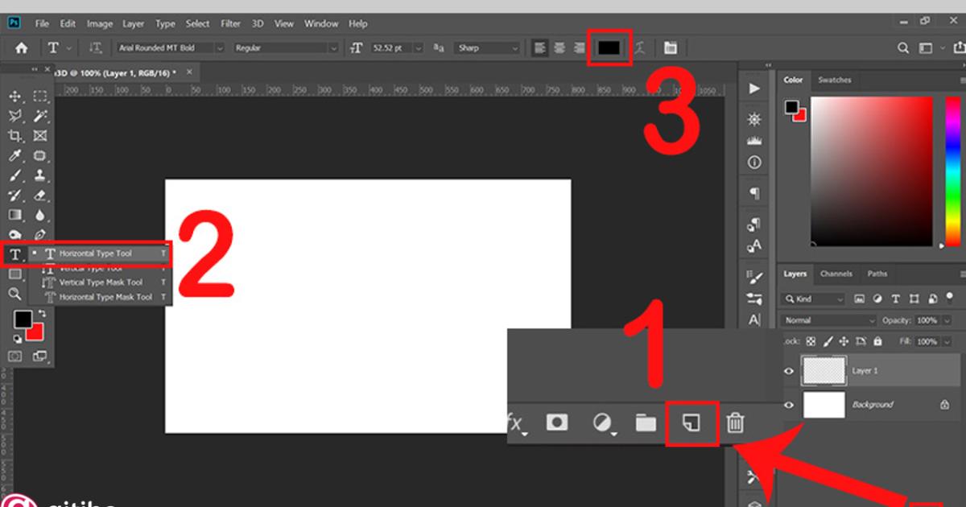Image resolution: width=966 pixels, height=507 pixels.
Task: Select the Rectangle shape tool
Action: click(14, 274)
